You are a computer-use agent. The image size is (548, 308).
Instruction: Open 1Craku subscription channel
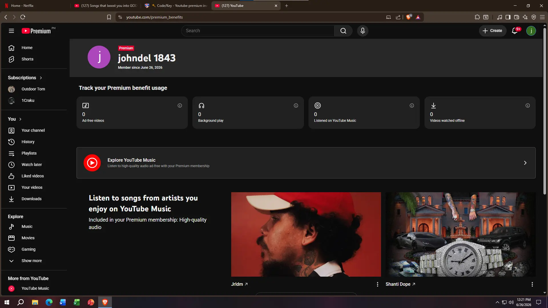34,100
